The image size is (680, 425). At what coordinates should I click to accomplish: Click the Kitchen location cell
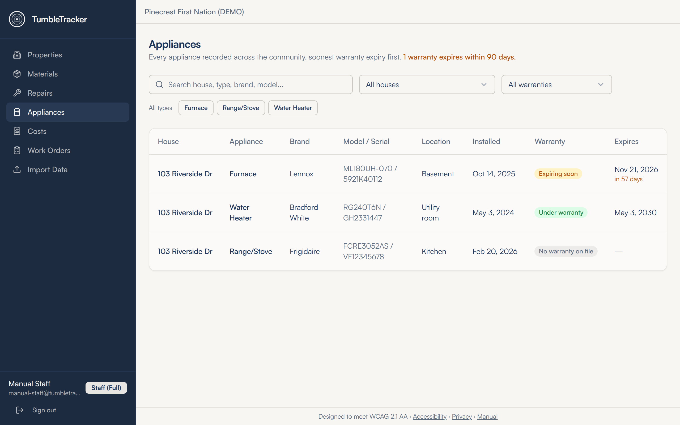(434, 251)
